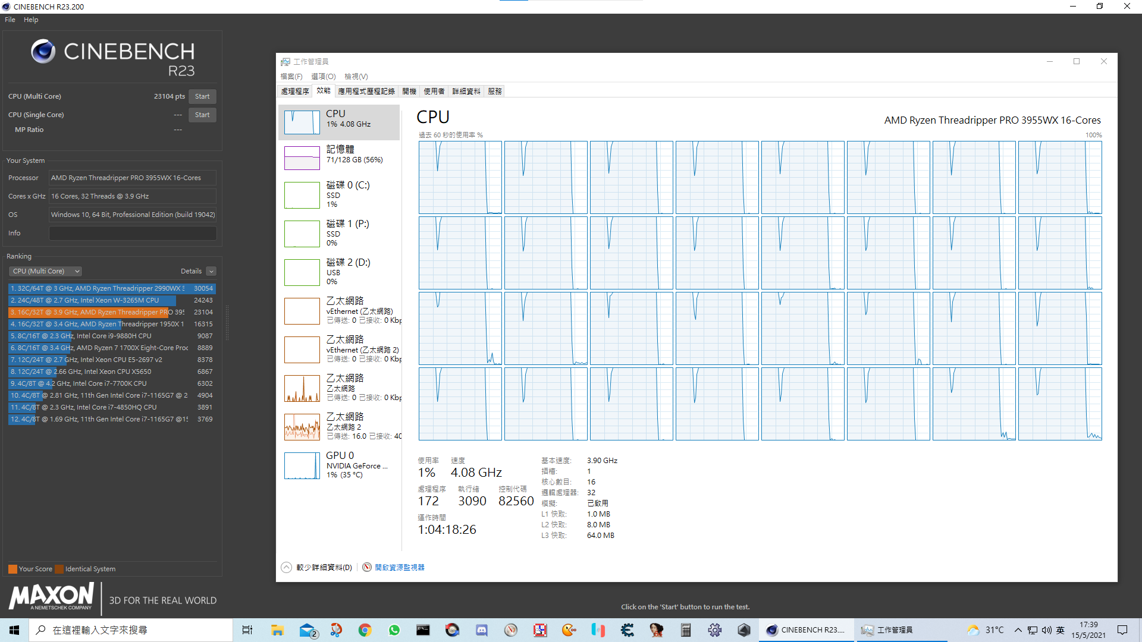
Task: Select the Intel Xeon X5650 ranking row
Action: point(112,372)
